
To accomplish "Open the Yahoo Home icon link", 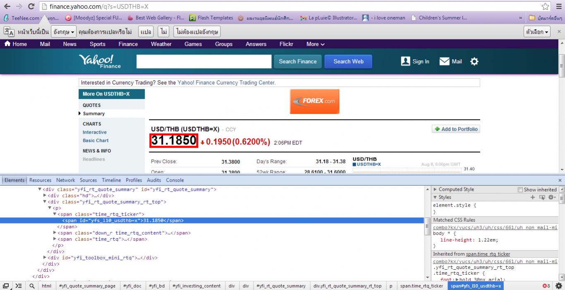I will pos(7,44).
